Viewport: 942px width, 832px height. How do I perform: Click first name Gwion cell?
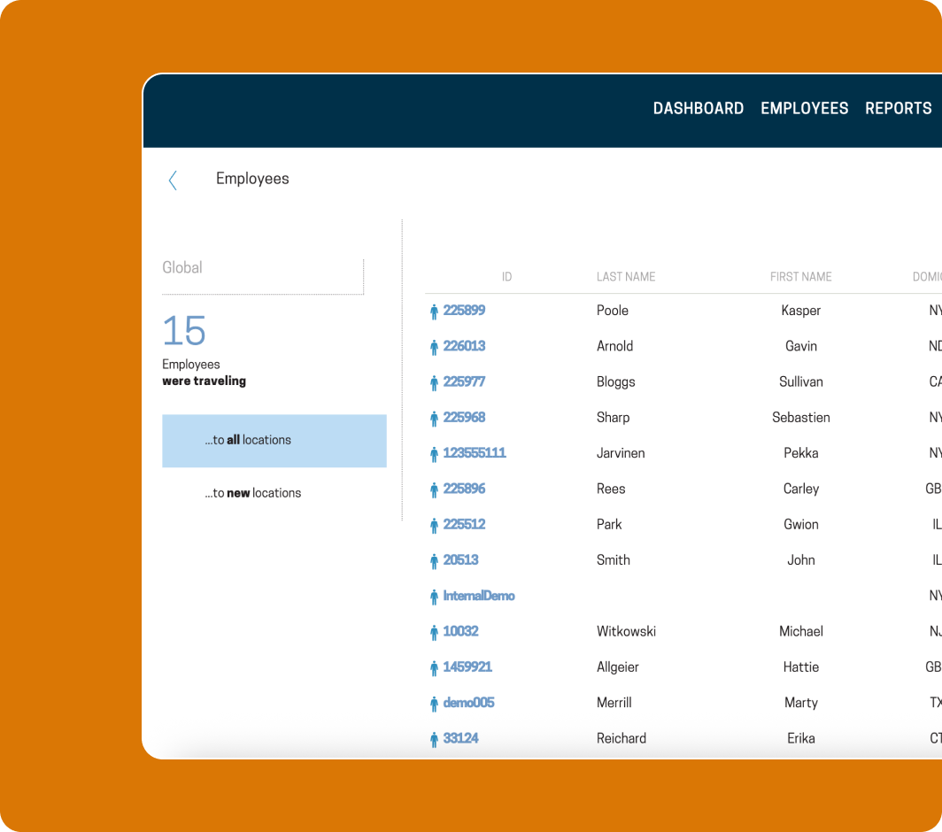click(x=801, y=525)
